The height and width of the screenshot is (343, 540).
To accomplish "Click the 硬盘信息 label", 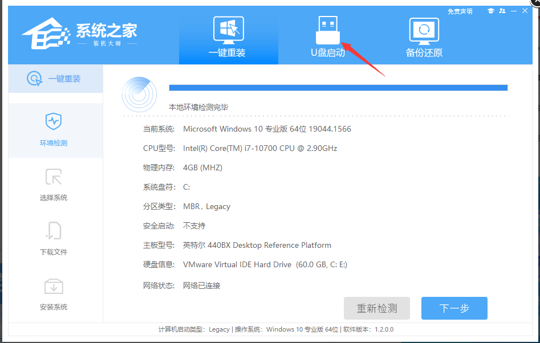I will (159, 264).
